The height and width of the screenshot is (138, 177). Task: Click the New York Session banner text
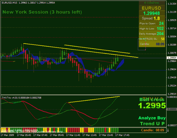click(42, 12)
